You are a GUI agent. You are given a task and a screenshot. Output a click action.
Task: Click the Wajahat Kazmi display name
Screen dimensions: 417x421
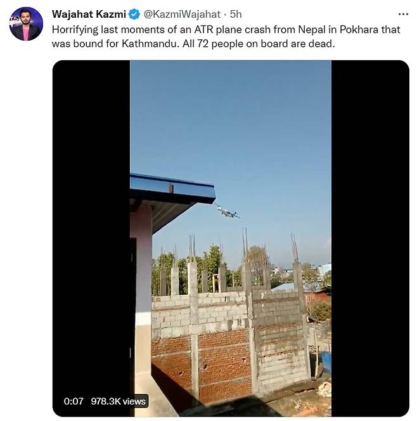coord(89,14)
